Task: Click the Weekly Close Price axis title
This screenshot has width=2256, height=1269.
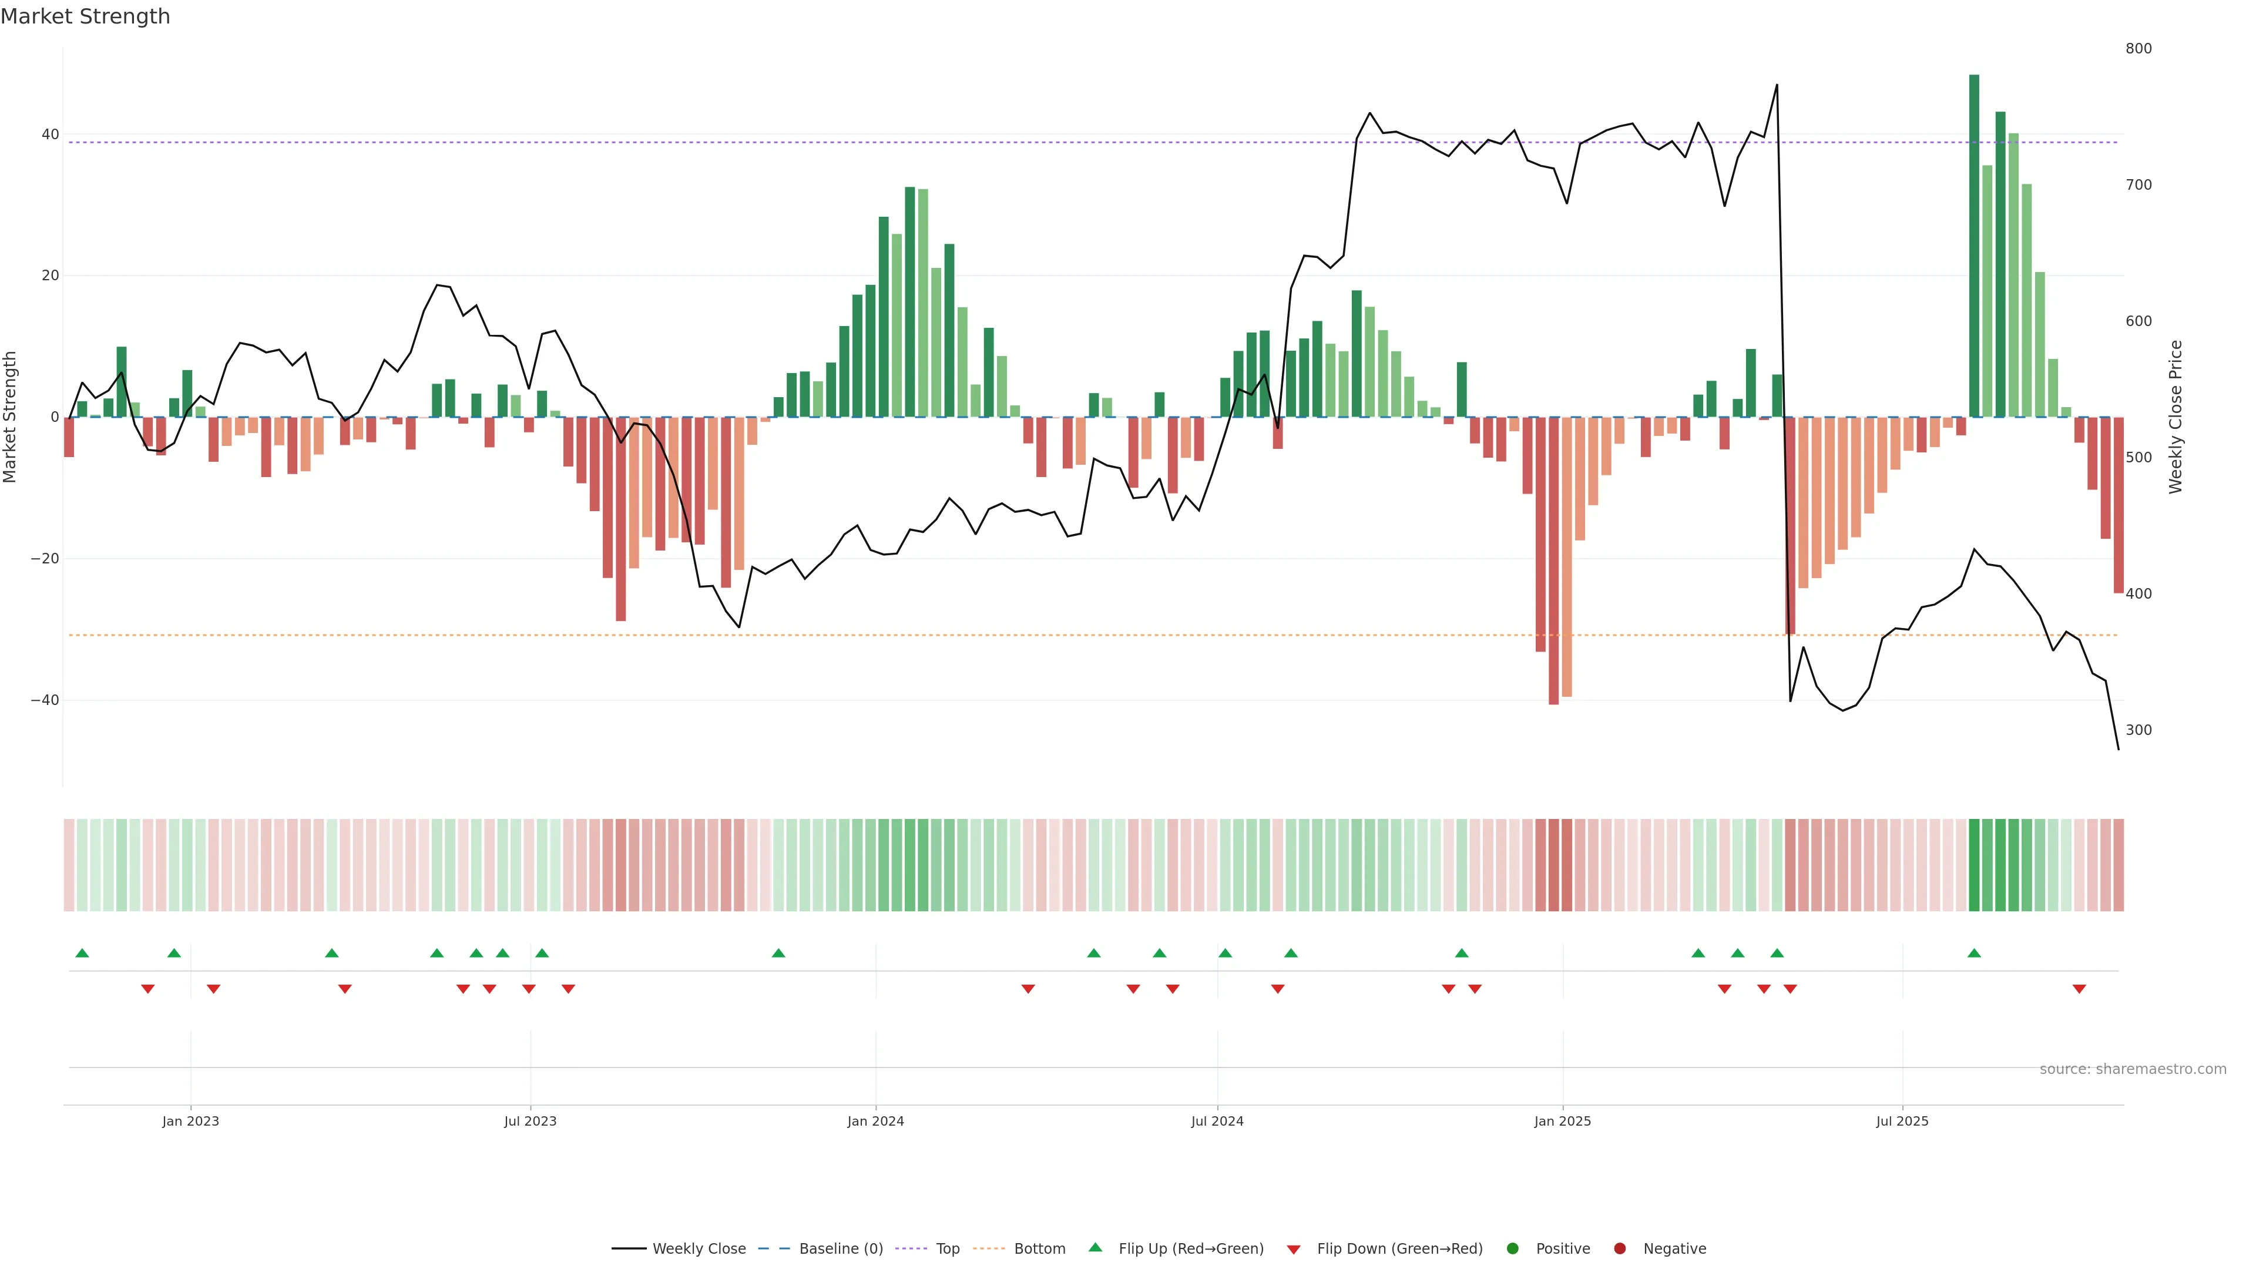Action: [2176, 417]
